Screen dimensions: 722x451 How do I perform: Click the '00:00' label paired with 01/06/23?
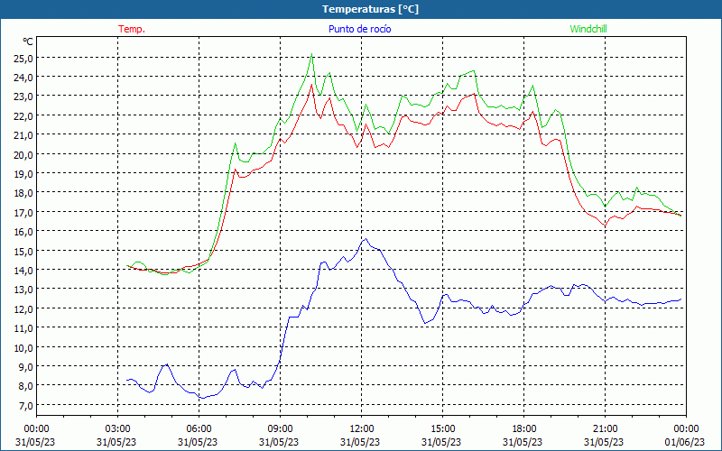(x=687, y=429)
